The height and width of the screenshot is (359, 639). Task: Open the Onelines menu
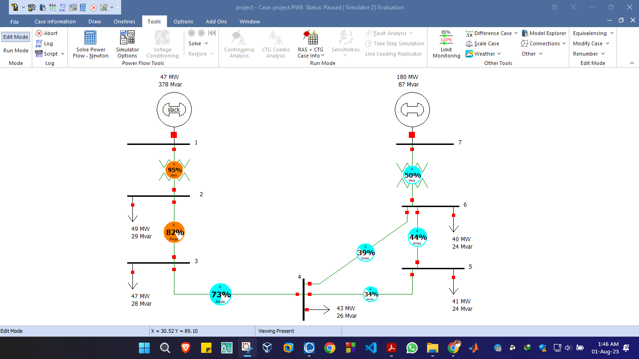click(124, 22)
